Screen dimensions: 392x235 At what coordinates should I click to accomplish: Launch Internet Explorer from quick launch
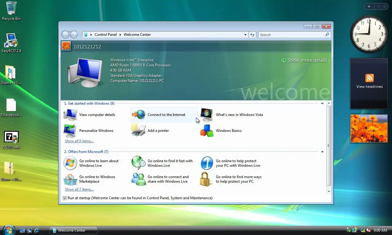tap(37, 230)
